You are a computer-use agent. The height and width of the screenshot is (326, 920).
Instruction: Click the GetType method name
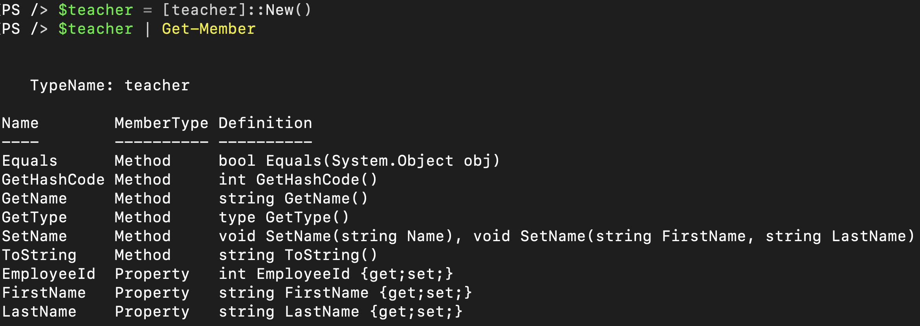click(35, 217)
